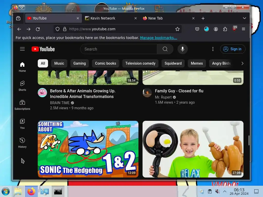The image size is (263, 197).
Task: Open window menu icon in Firefox titlebar
Action: (x=22, y=7)
